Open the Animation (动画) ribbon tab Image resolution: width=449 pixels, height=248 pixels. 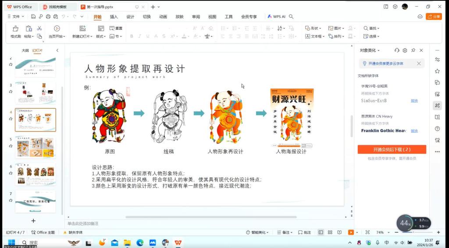(163, 17)
